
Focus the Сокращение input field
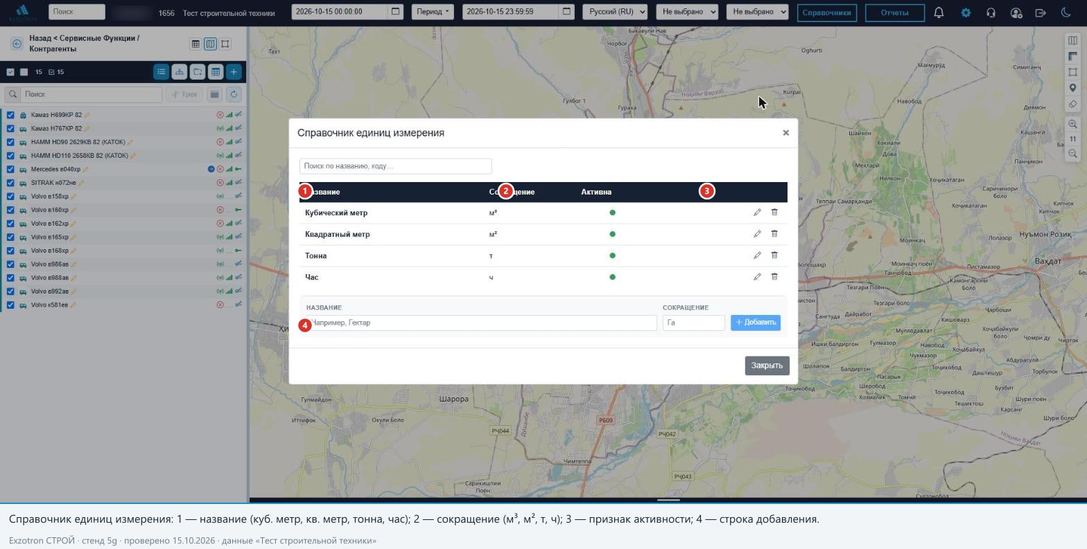click(x=693, y=323)
